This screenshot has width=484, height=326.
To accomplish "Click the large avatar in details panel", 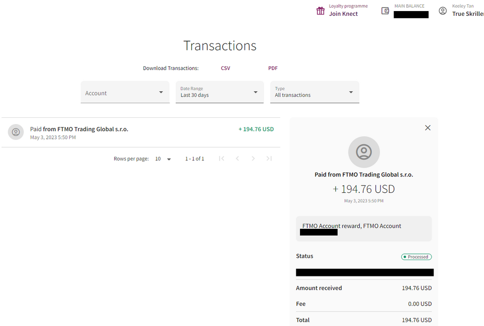I will click(364, 152).
